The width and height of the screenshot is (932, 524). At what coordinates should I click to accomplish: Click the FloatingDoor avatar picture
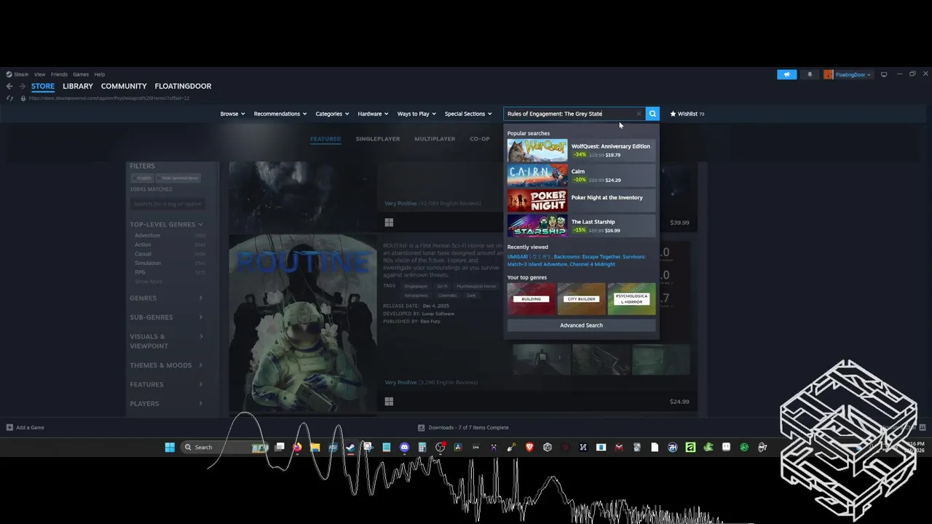pos(829,74)
